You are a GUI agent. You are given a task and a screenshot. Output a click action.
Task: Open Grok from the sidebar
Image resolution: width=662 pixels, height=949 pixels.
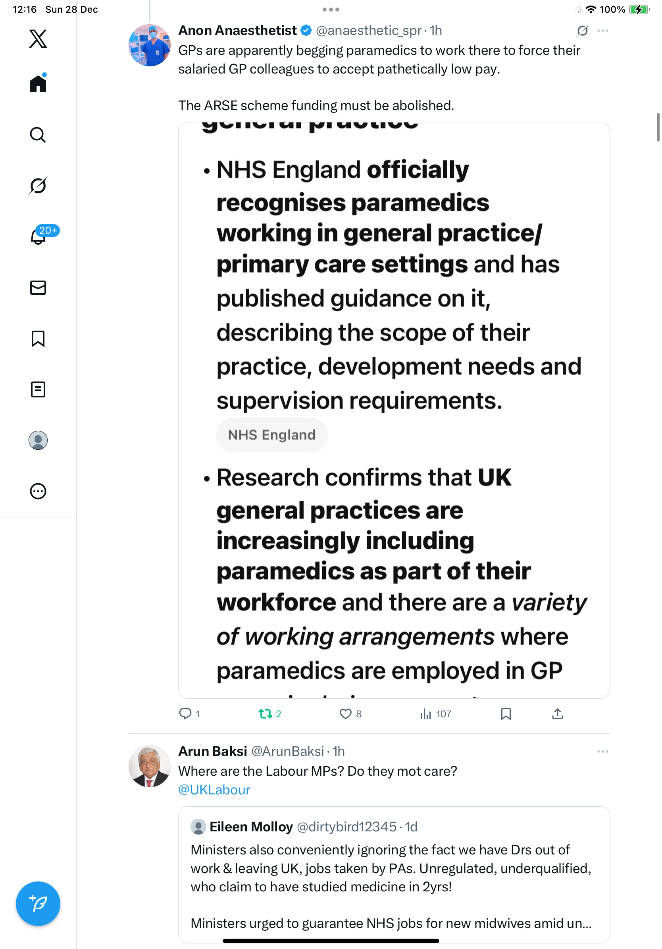tap(38, 186)
